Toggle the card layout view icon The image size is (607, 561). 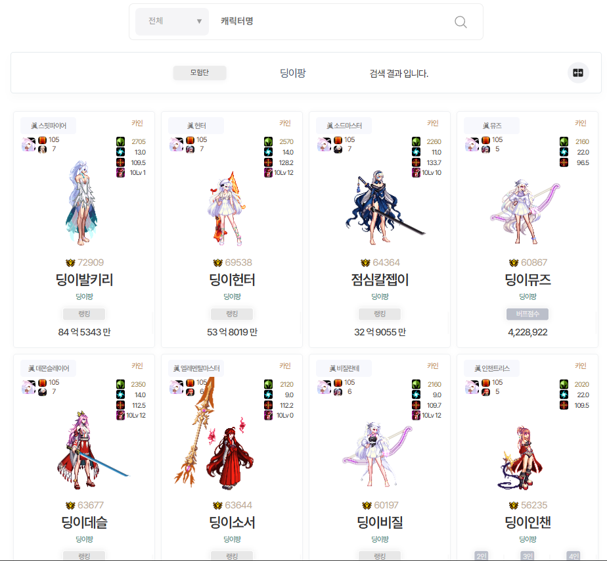point(578,73)
